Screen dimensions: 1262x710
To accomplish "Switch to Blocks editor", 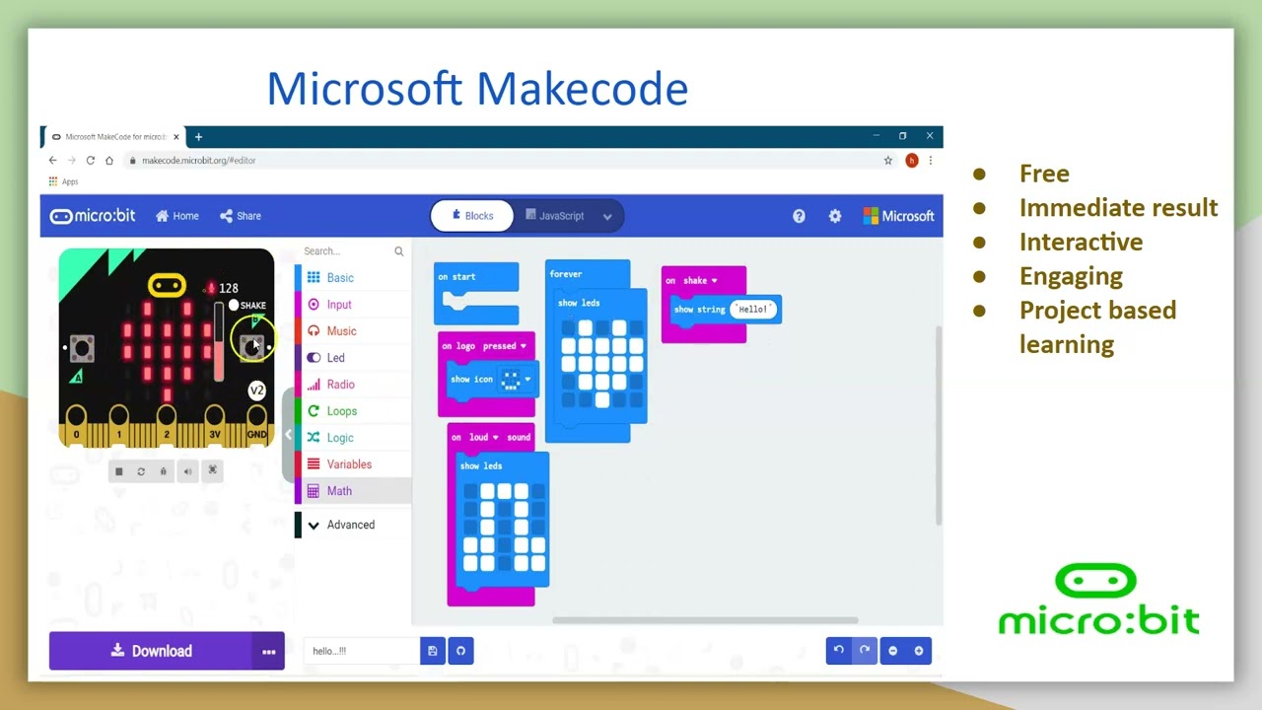I will [x=472, y=216].
